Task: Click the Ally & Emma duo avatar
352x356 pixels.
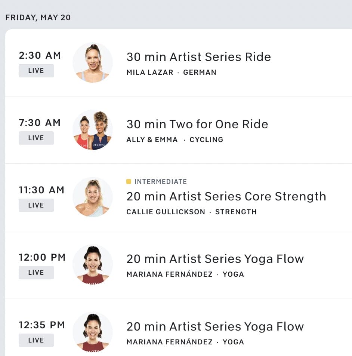Action: click(x=93, y=130)
